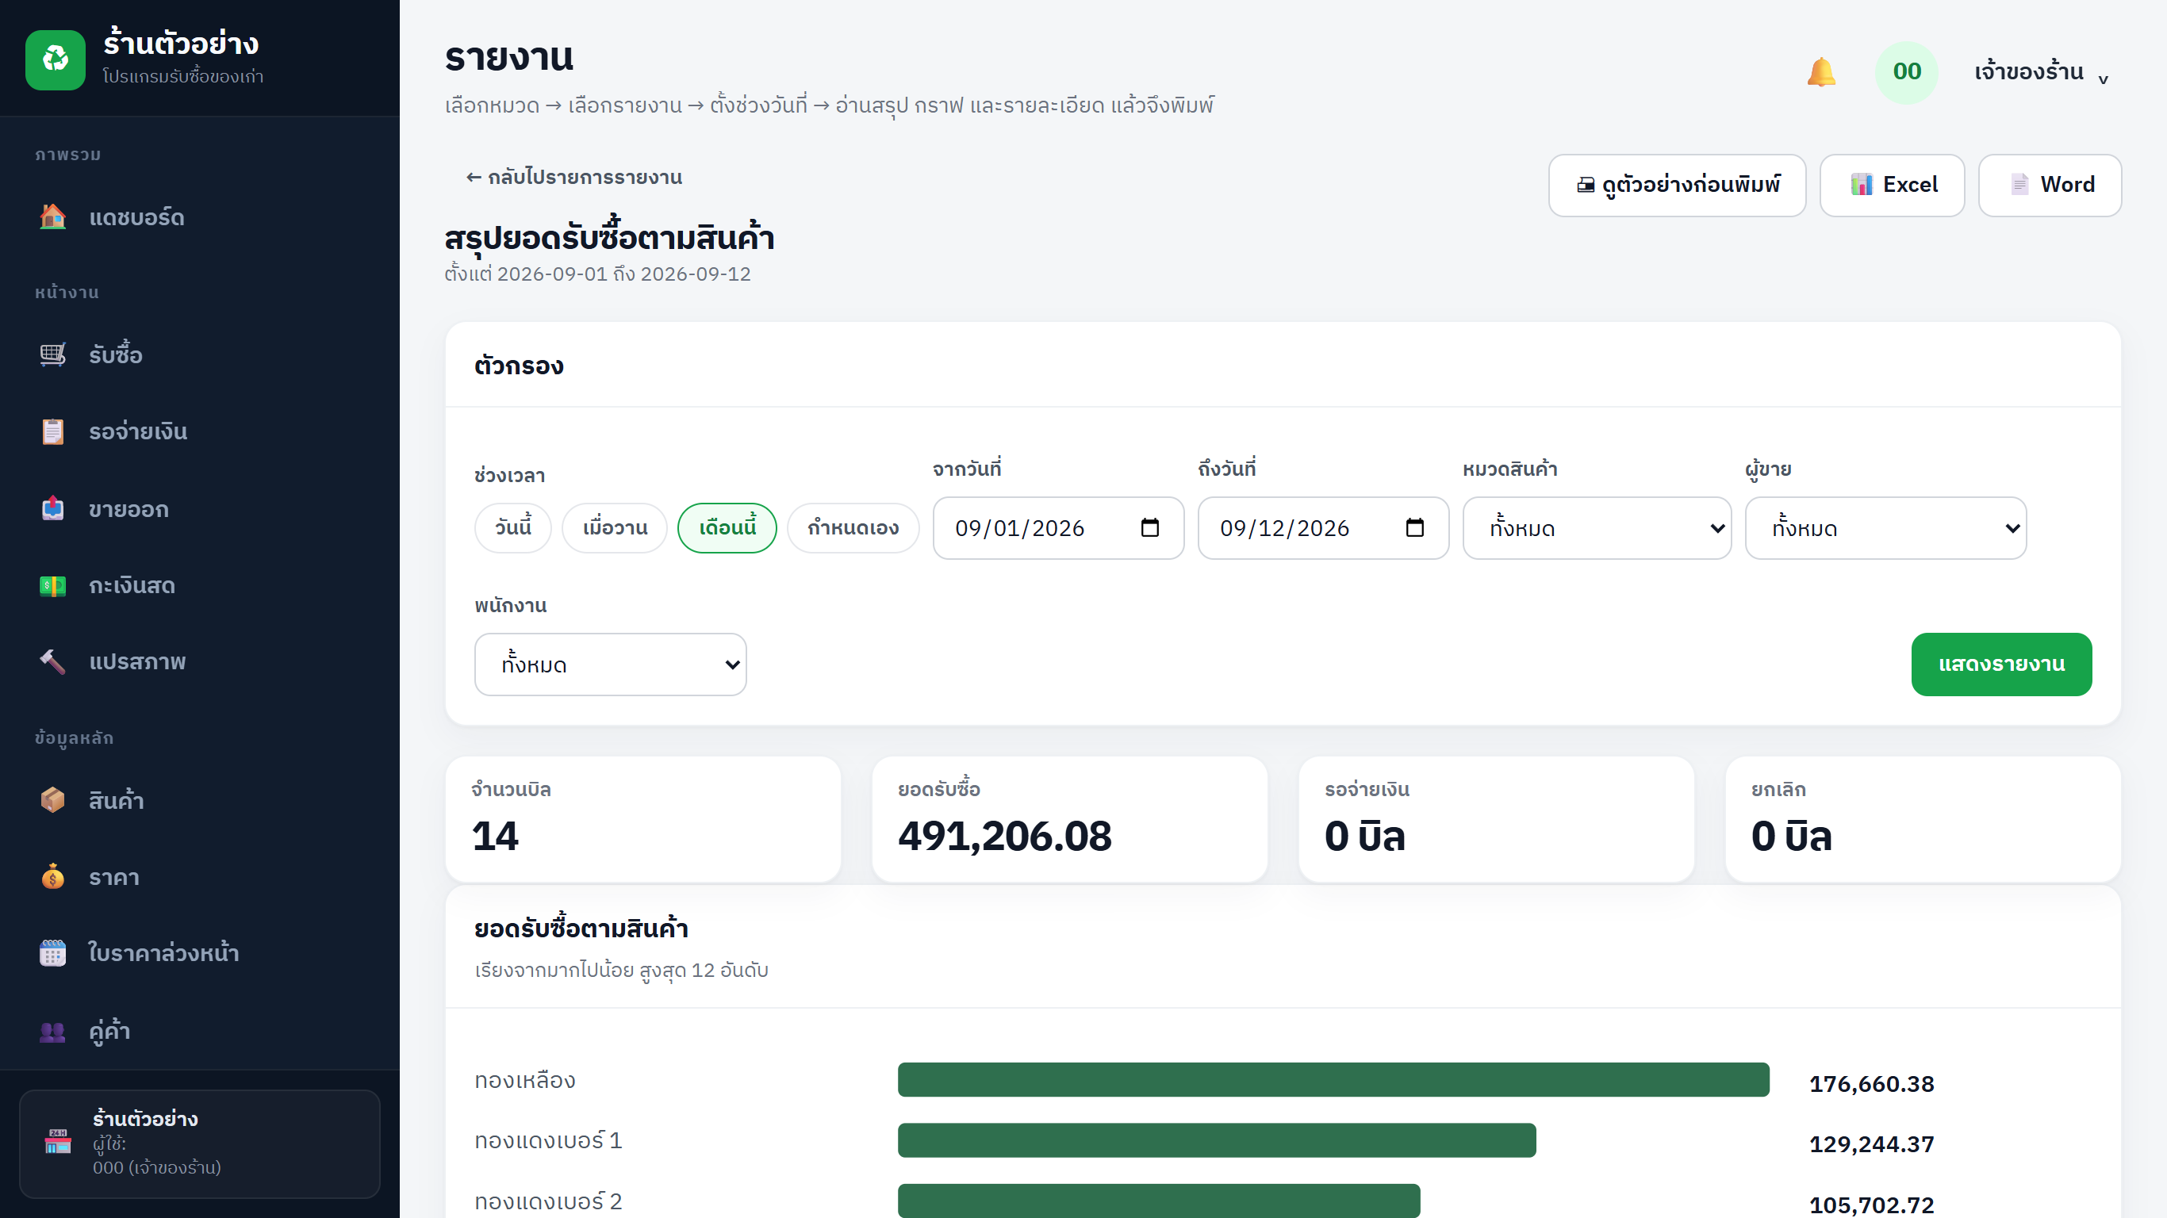Open the ผู้ขาย dropdown
The image size is (2167, 1218).
click(1886, 528)
